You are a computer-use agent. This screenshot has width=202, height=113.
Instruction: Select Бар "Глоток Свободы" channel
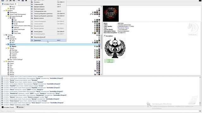pyautogui.click(x=16, y=59)
